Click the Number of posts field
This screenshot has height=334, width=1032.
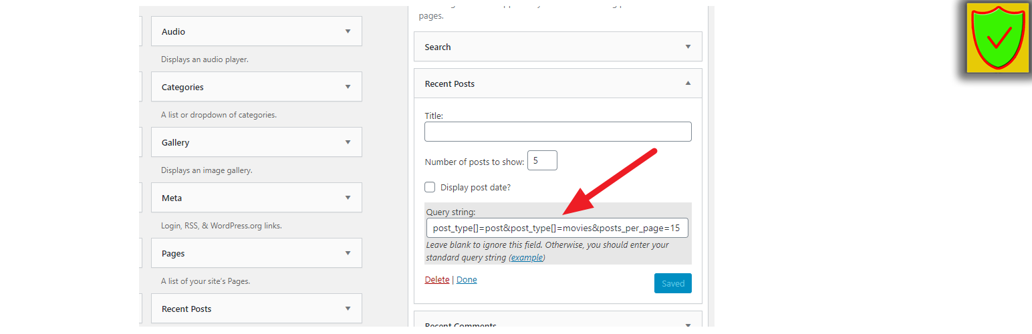(542, 161)
